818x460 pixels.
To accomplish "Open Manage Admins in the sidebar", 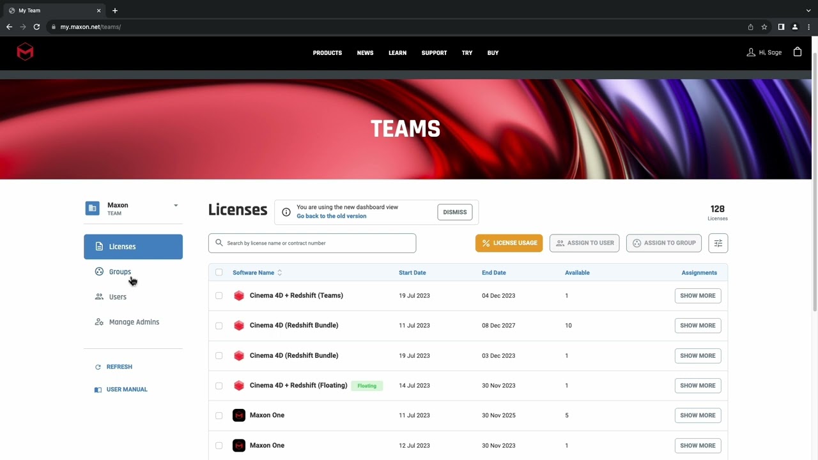I will 134,322.
